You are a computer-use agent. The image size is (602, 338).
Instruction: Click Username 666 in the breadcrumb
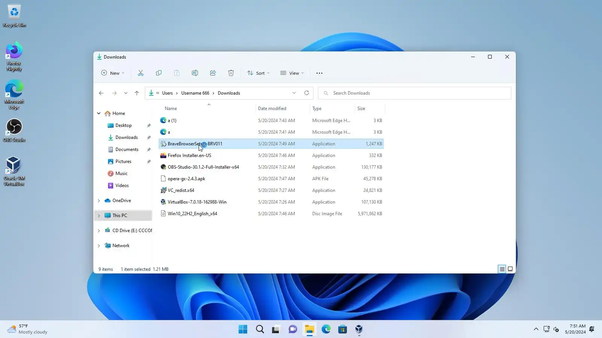195,93
